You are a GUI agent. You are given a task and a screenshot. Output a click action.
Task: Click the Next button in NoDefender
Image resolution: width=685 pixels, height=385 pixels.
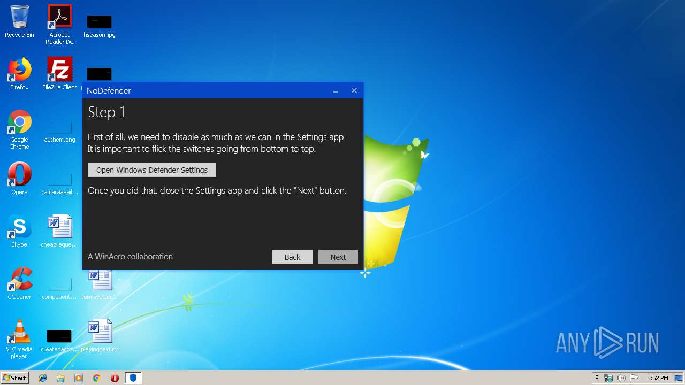pyautogui.click(x=338, y=257)
